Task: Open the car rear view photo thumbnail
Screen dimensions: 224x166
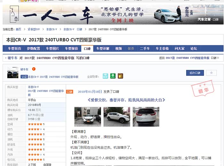Action: click(x=146, y=117)
